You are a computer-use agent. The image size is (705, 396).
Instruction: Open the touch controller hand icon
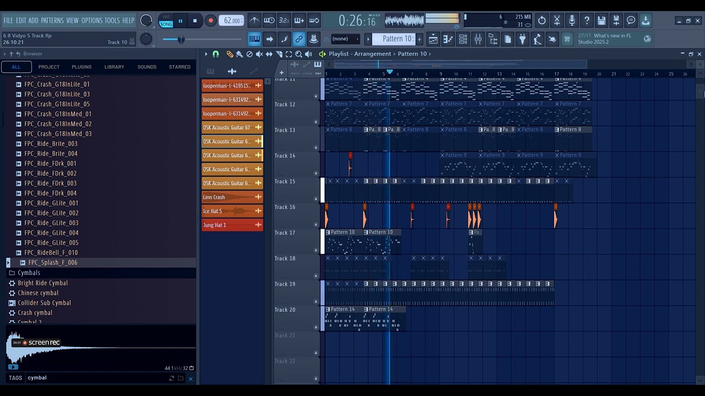point(552,39)
